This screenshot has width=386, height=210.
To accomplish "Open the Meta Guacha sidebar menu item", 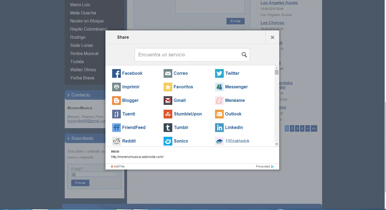I will [83, 13].
